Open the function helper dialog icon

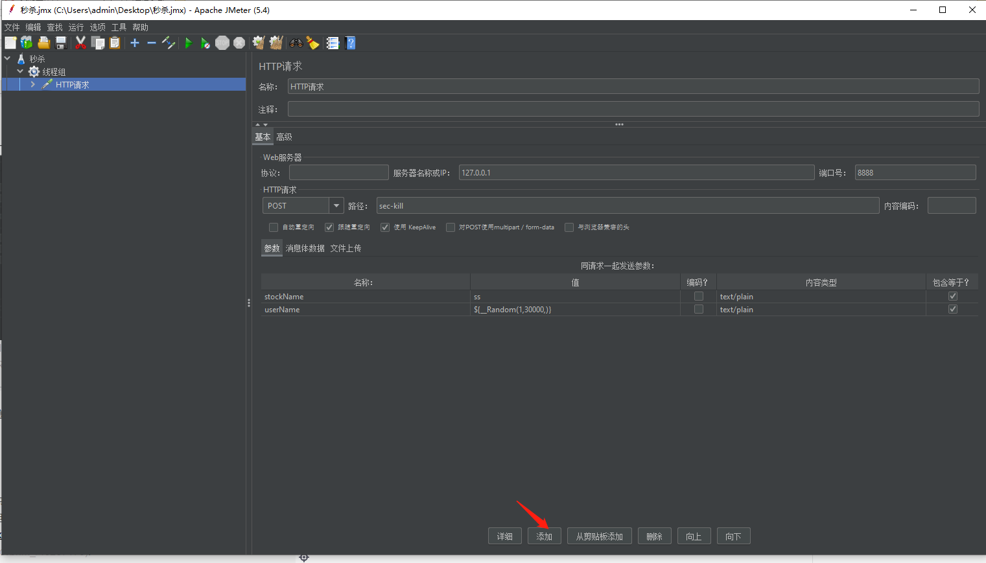click(332, 43)
